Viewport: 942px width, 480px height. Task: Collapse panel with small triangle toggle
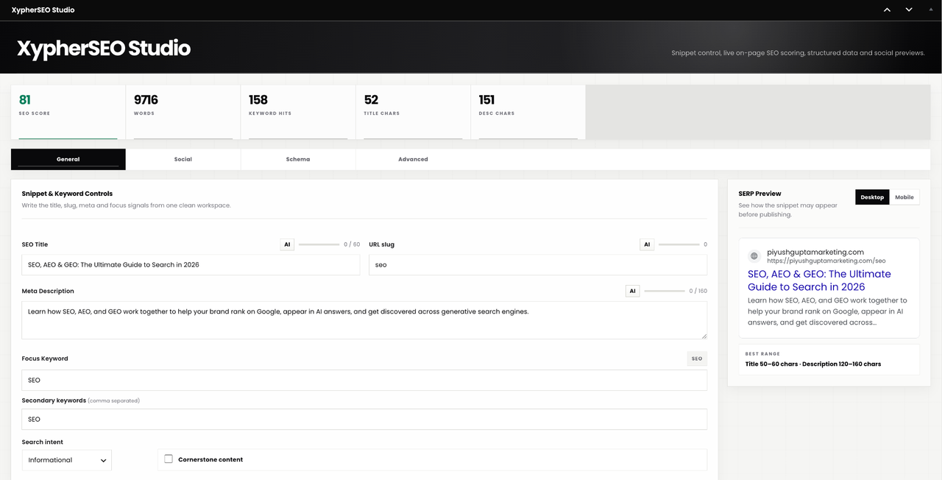(931, 10)
